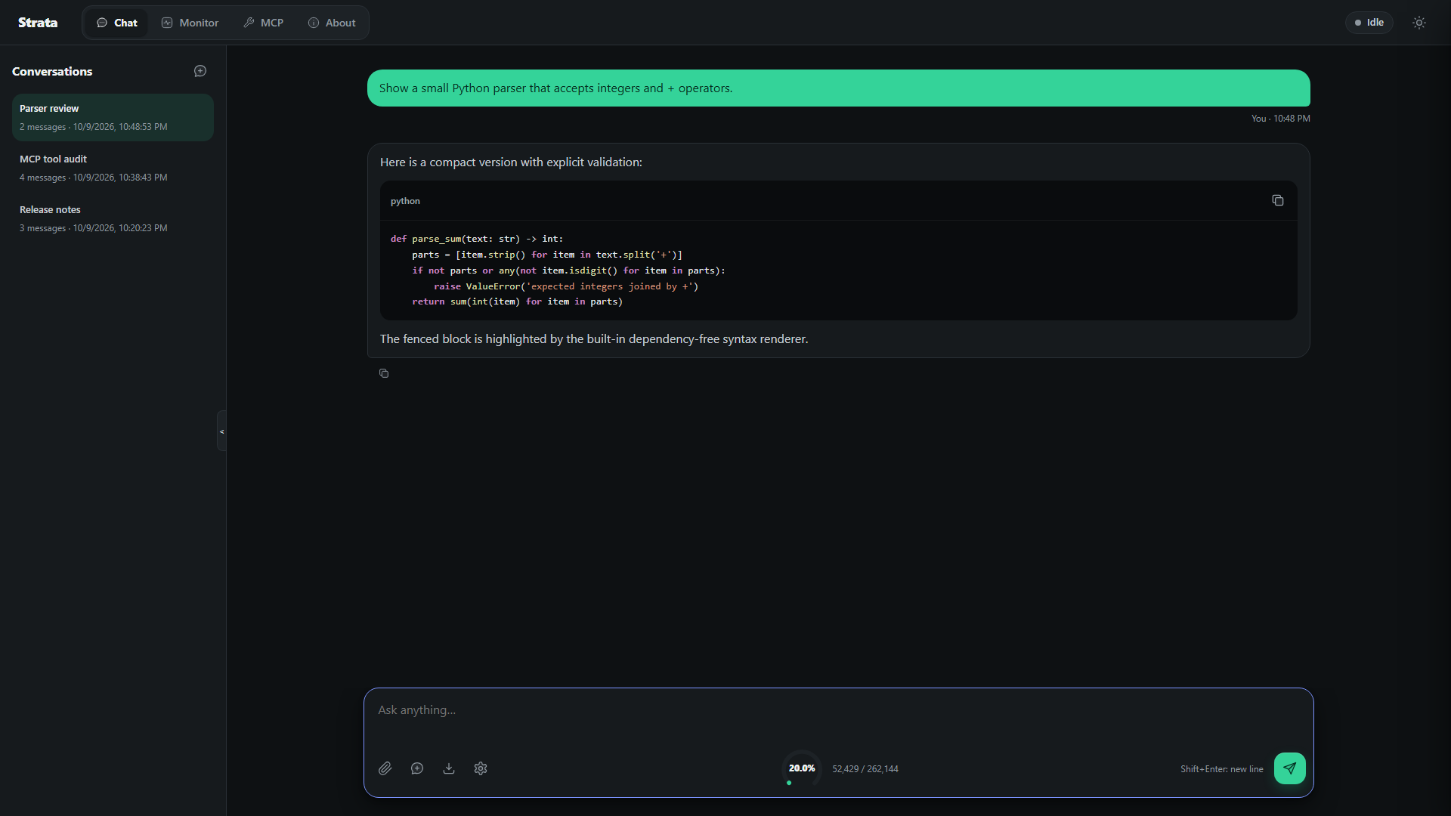
Task: Click the 'raise ValueError' code line
Action: pos(566,286)
